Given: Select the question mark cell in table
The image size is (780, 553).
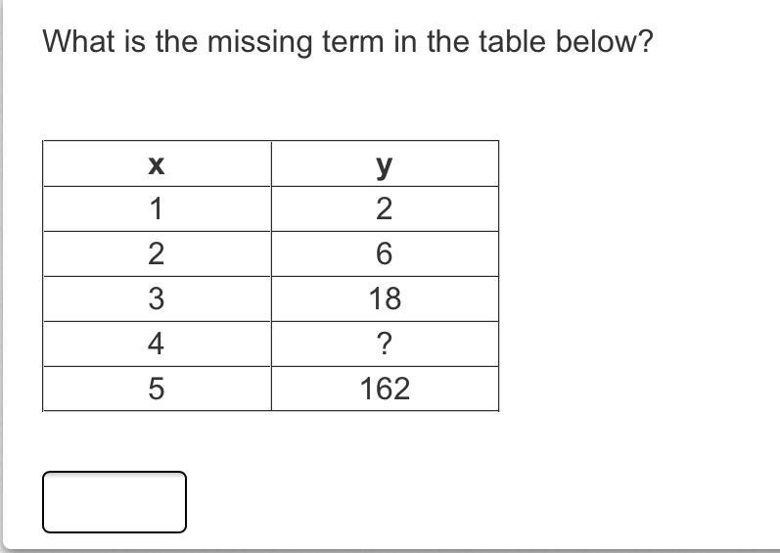Looking at the screenshot, I should [385, 344].
